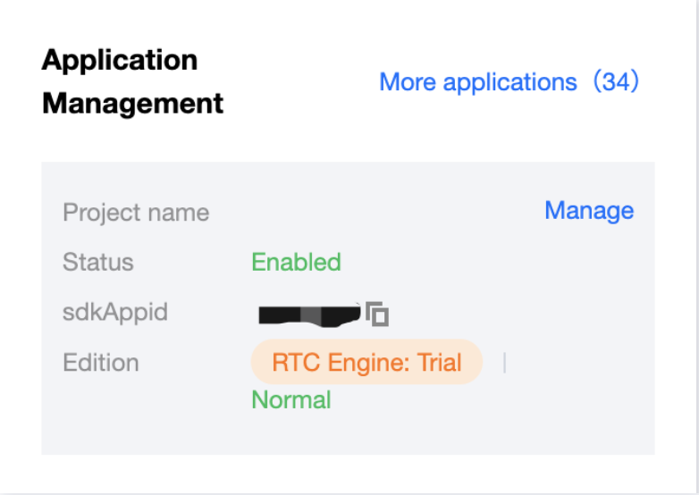Click the redacted sdkAppid value

click(309, 315)
